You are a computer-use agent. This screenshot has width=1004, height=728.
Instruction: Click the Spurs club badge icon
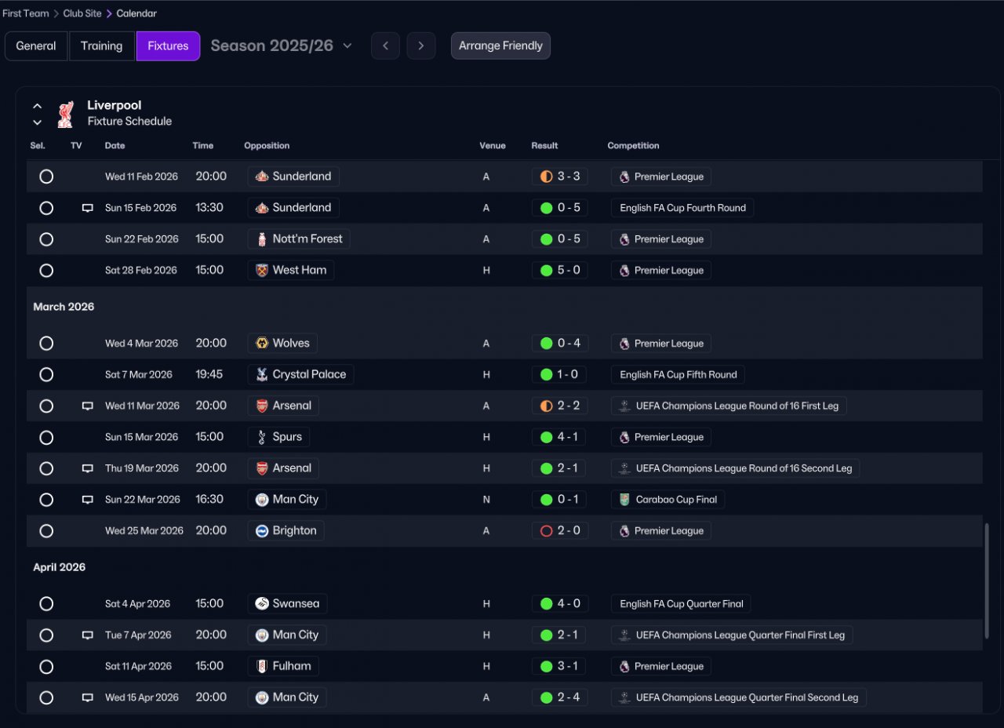[x=262, y=438]
